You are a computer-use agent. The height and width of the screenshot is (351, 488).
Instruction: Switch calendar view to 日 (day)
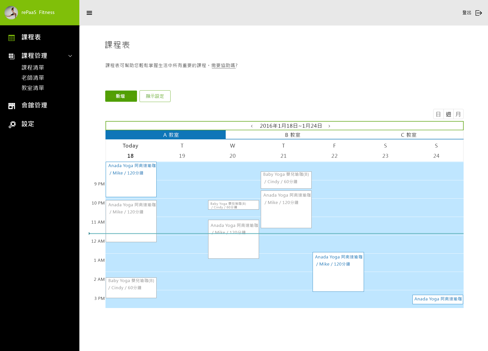438,114
